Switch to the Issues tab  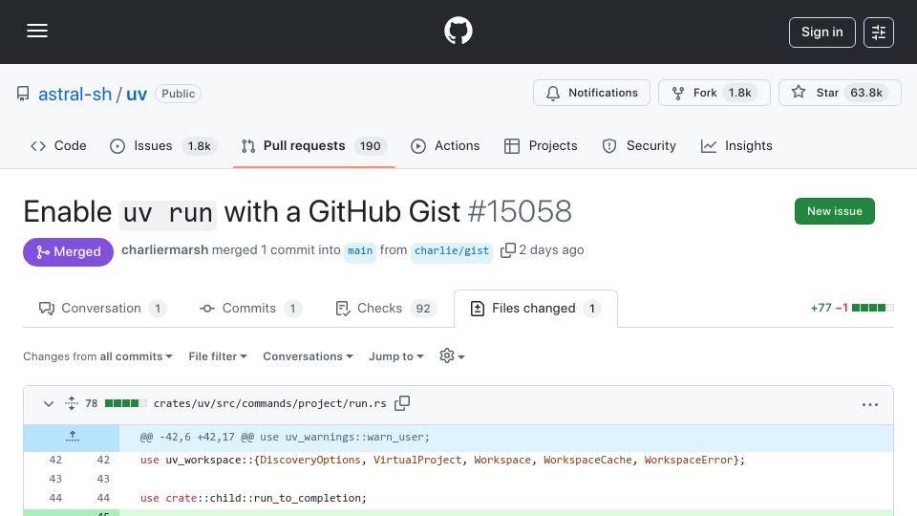pos(163,145)
